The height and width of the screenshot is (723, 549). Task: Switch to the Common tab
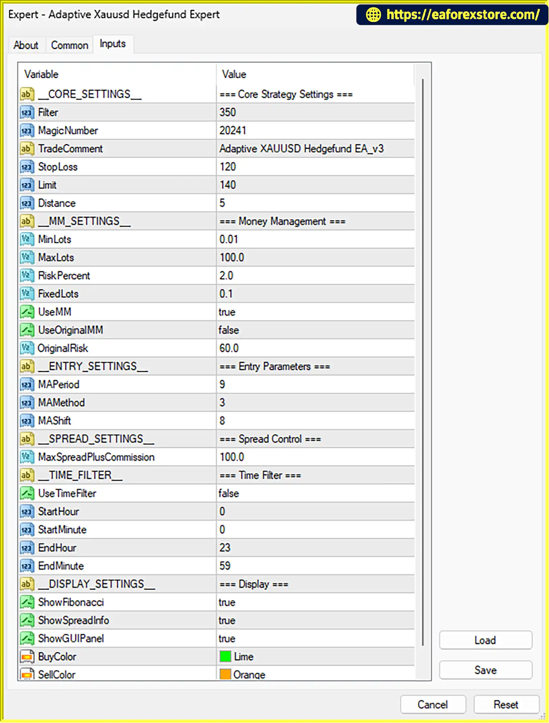tap(70, 45)
